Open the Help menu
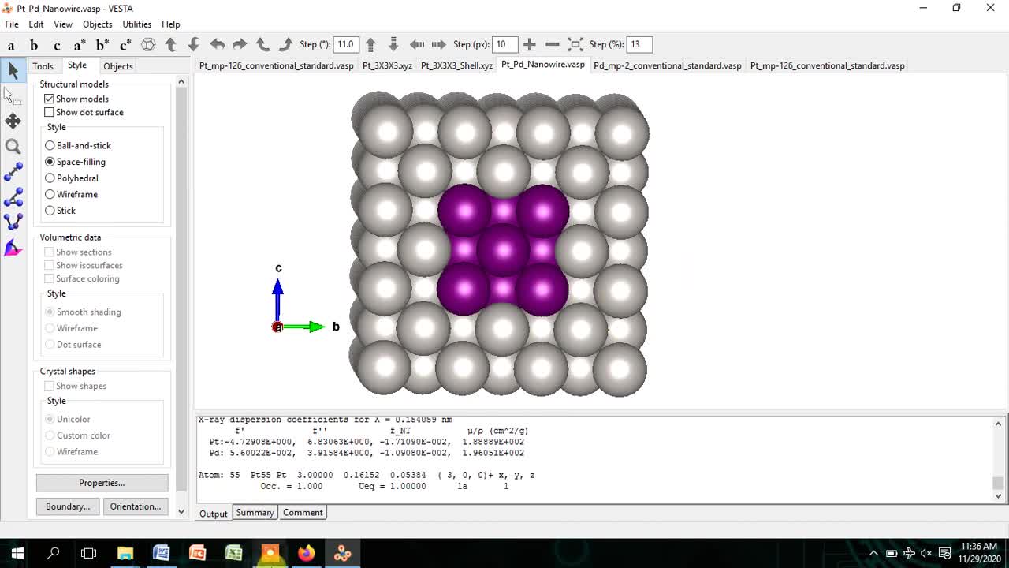The height and width of the screenshot is (568, 1009). pos(171,24)
